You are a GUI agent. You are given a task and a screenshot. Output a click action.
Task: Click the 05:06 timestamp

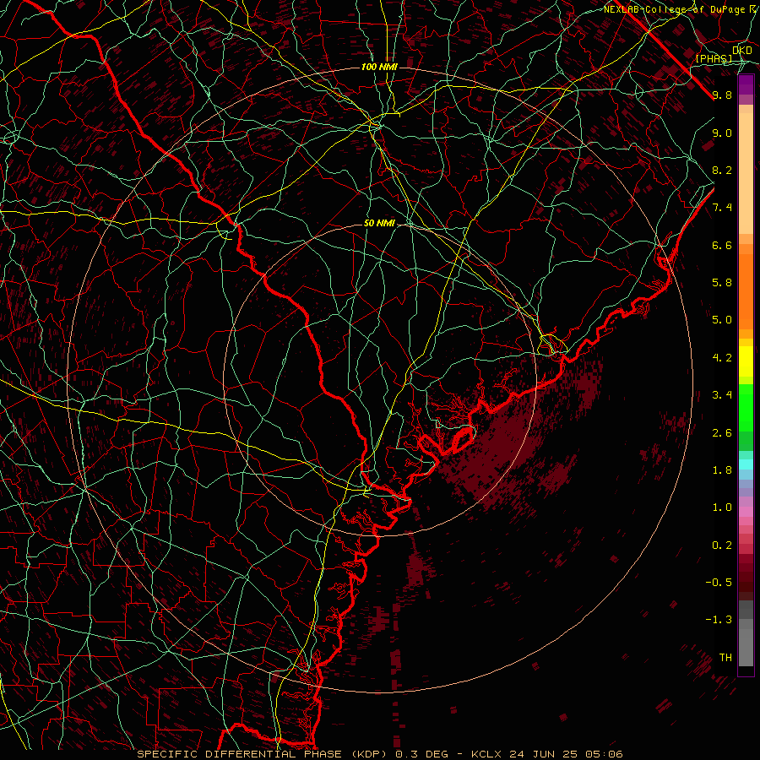click(x=605, y=754)
